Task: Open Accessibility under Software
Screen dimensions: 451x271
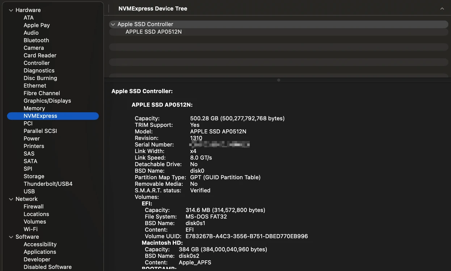Action: [x=40, y=245]
